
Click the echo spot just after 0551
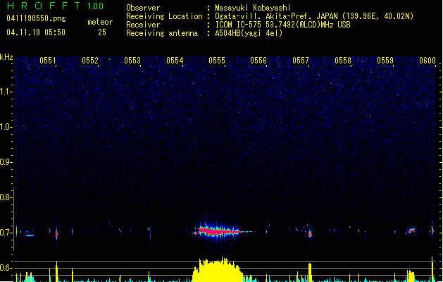[x=57, y=233]
